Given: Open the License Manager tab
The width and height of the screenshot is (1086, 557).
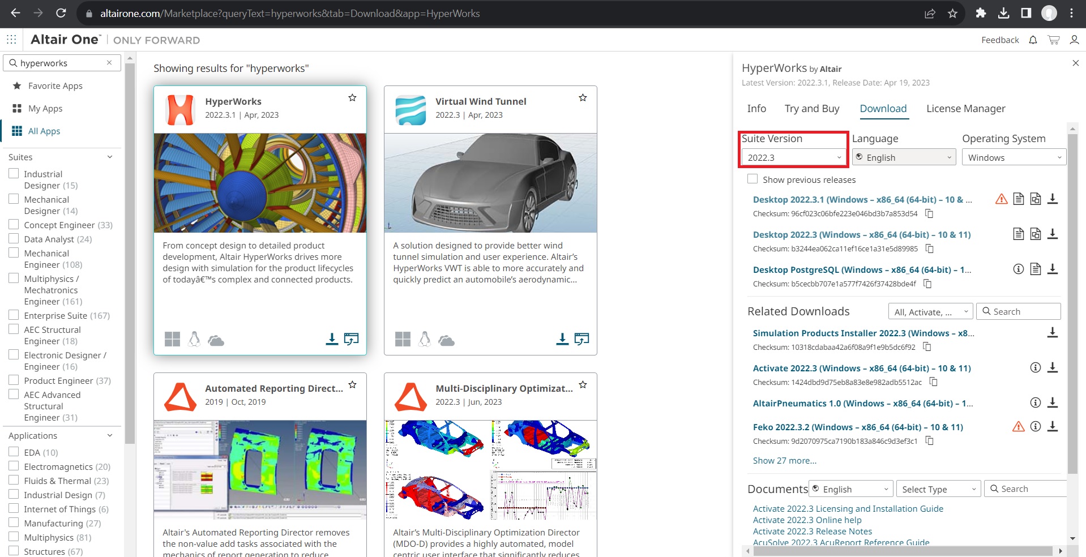Looking at the screenshot, I should (965, 109).
